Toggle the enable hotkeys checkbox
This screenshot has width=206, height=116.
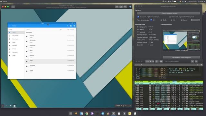click(x=138, y=17)
